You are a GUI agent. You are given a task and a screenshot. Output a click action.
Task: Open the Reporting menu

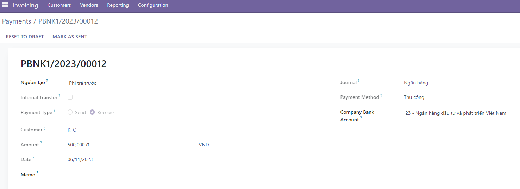pos(118,5)
